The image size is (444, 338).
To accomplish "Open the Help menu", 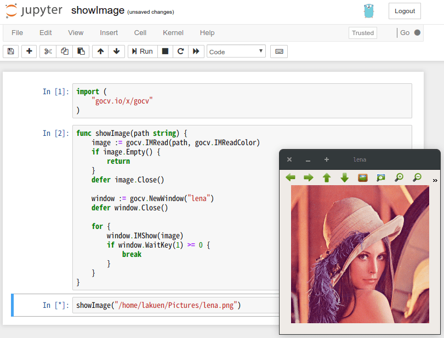I will [207, 33].
